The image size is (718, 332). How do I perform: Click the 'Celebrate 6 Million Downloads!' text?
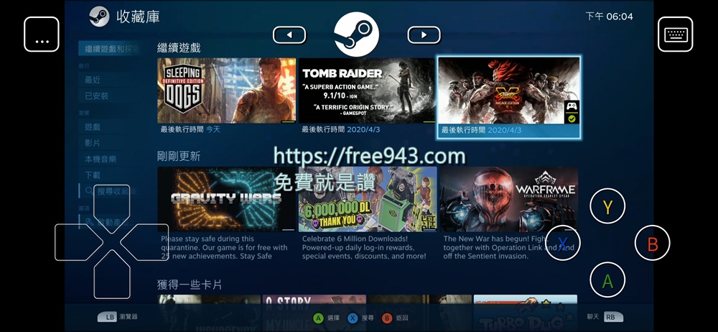[364, 248]
